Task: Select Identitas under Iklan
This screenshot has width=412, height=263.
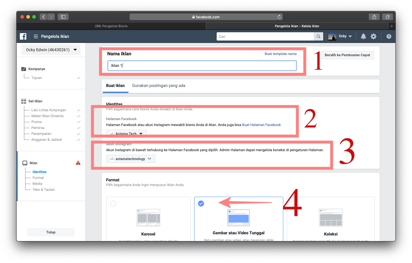Action: pos(39,172)
